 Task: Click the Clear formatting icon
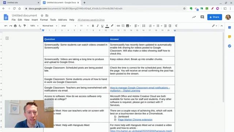(x=176, y=26)
